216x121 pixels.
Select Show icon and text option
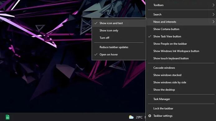click(x=119, y=23)
